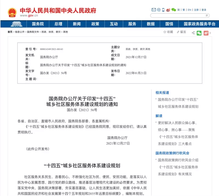Open the 互动 navigation tab
Screen dimensions: 219x196
pos(114,24)
